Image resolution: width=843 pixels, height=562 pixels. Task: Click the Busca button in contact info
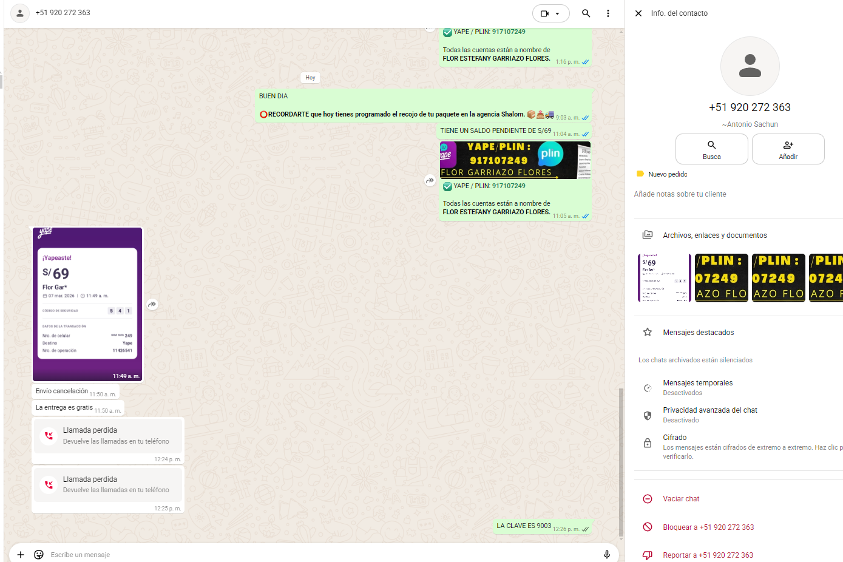click(711, 149)
